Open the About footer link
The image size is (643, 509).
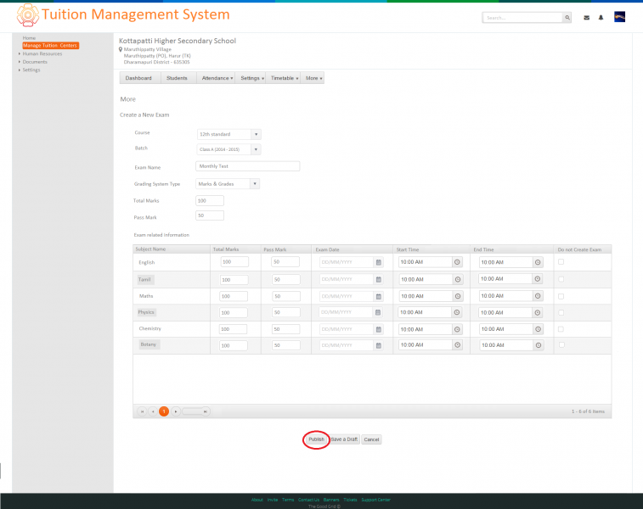click(x=257, y=500)
